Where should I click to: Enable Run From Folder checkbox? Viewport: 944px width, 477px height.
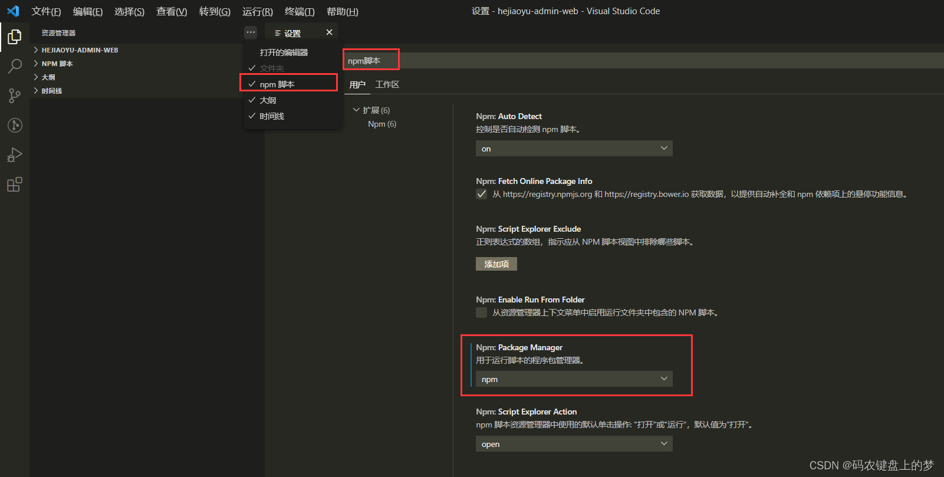(482, 312)
